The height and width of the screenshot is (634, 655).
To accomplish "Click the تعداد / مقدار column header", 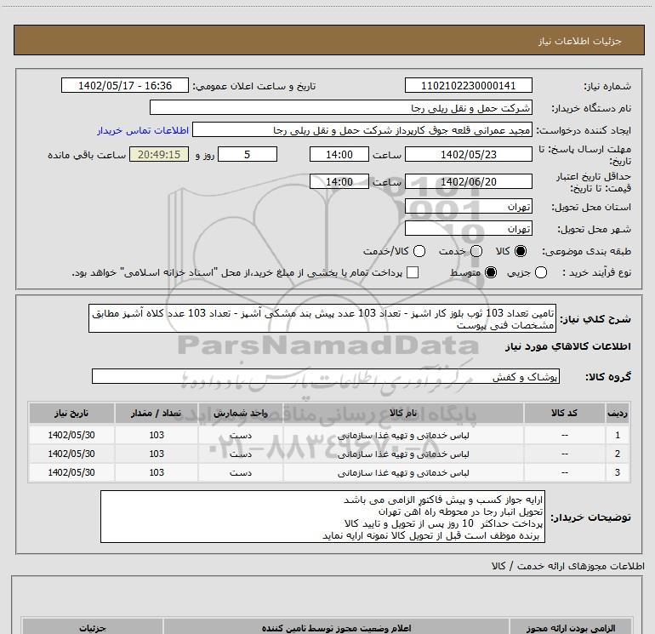I will (157, 413).
